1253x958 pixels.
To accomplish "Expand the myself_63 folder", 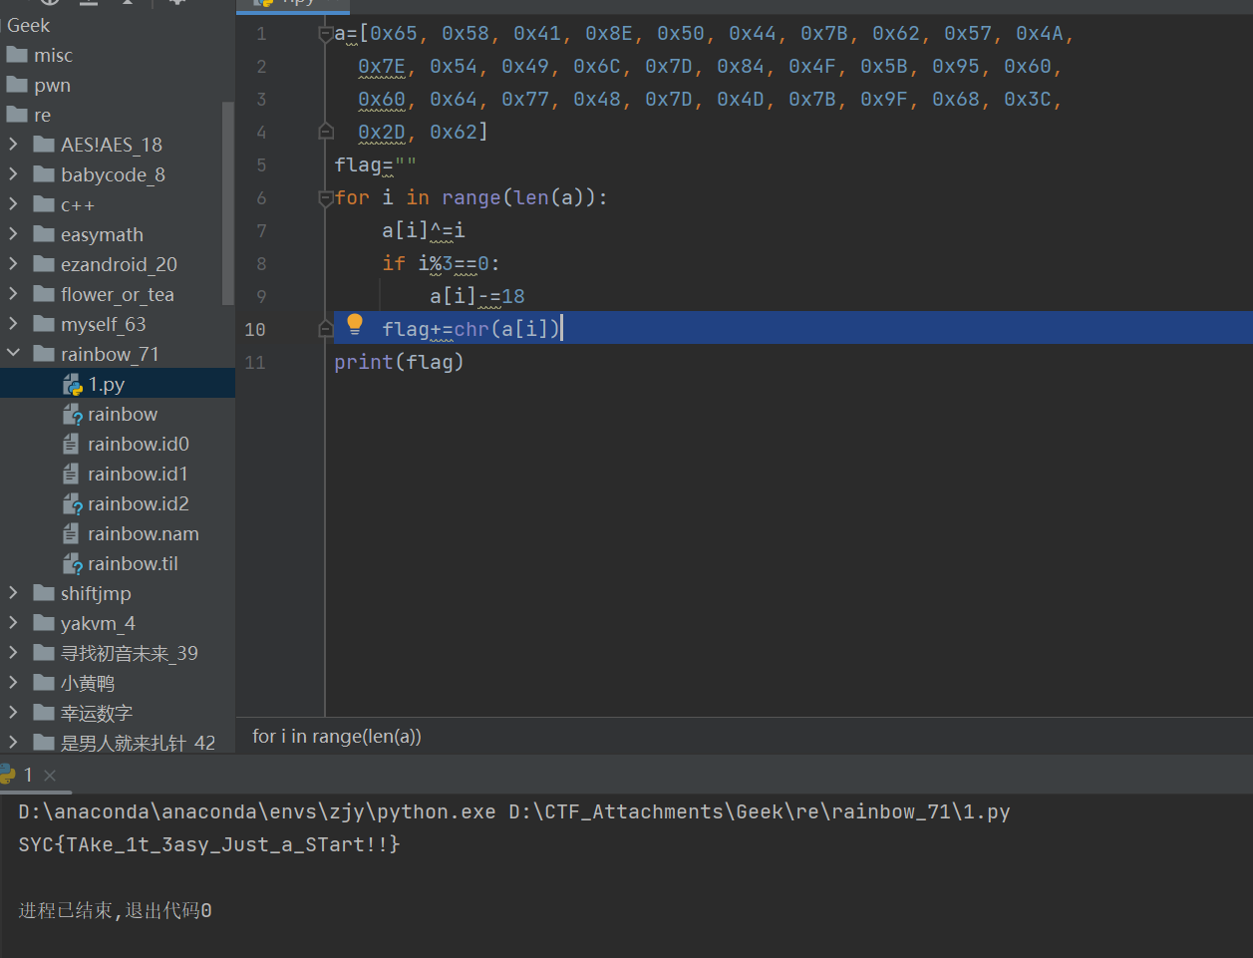I will 13,324.
